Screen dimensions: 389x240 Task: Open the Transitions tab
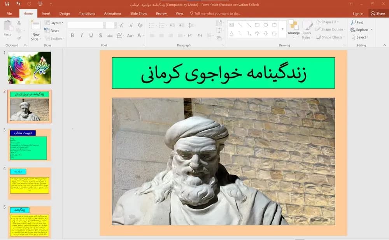(x=87, y=13)
